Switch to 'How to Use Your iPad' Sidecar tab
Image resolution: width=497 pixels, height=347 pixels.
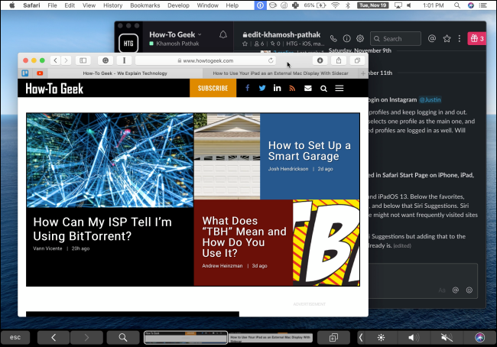[281, 73]
